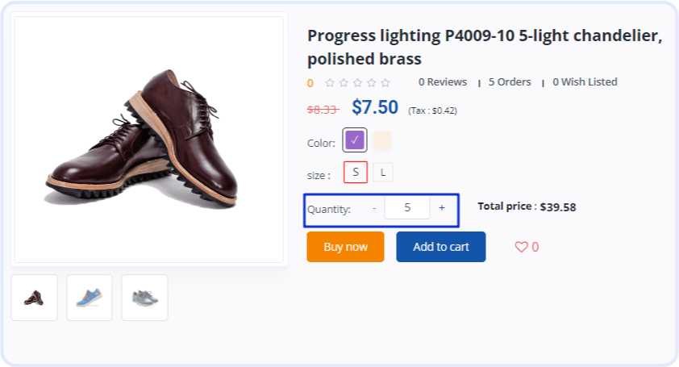Select size L option
Image resolution: width=679 pixels, height=367 pixels.
pyautogui.click(x=383, y=173)
